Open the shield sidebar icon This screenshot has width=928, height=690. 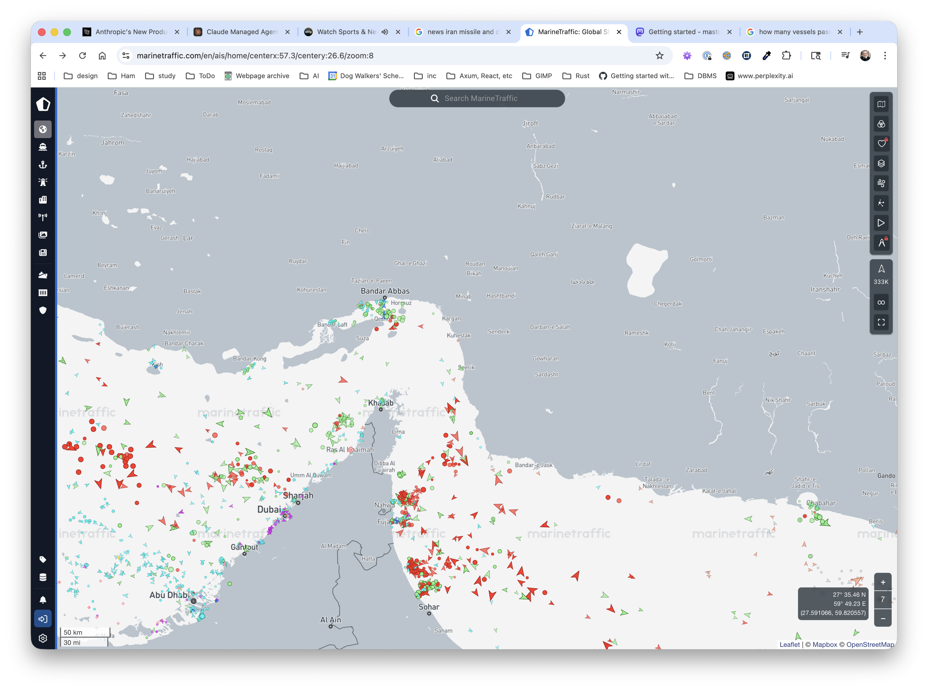(43, 310)
